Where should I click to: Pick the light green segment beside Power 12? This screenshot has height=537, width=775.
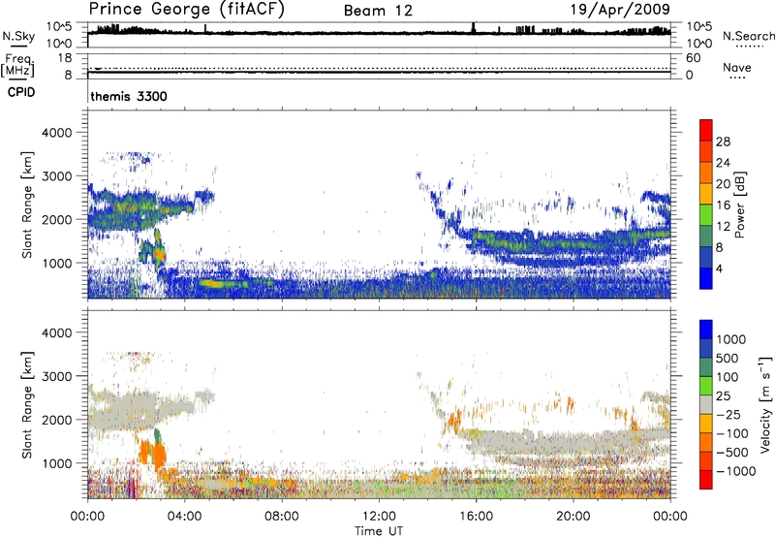[706, 214]
